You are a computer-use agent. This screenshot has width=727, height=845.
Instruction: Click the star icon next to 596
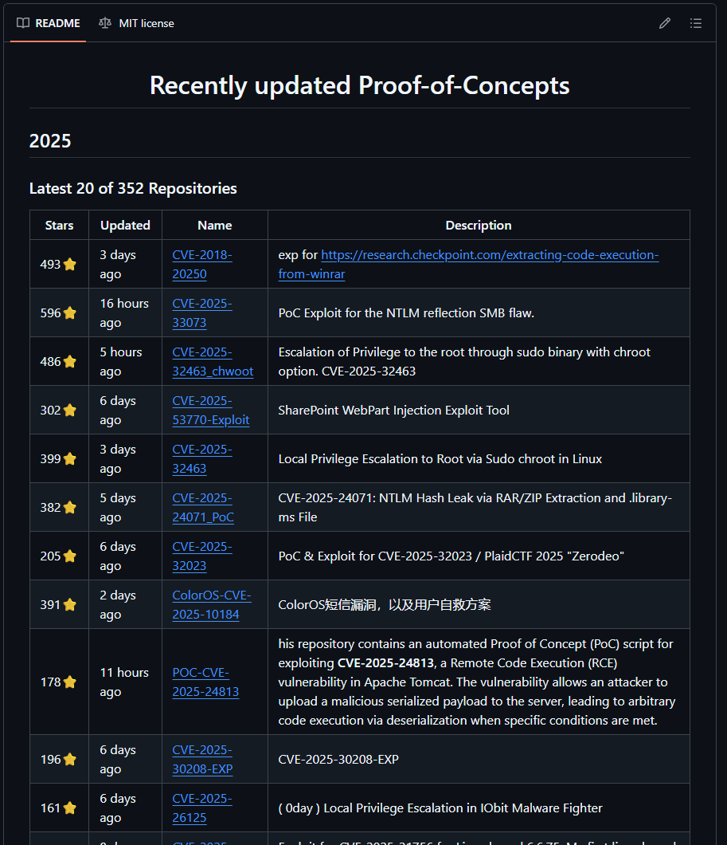pyautogui.click(x=70, y=313)
